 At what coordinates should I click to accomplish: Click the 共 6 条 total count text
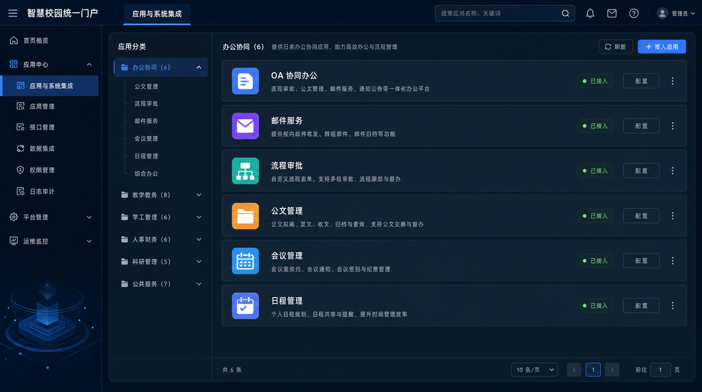tap(232, 369)
